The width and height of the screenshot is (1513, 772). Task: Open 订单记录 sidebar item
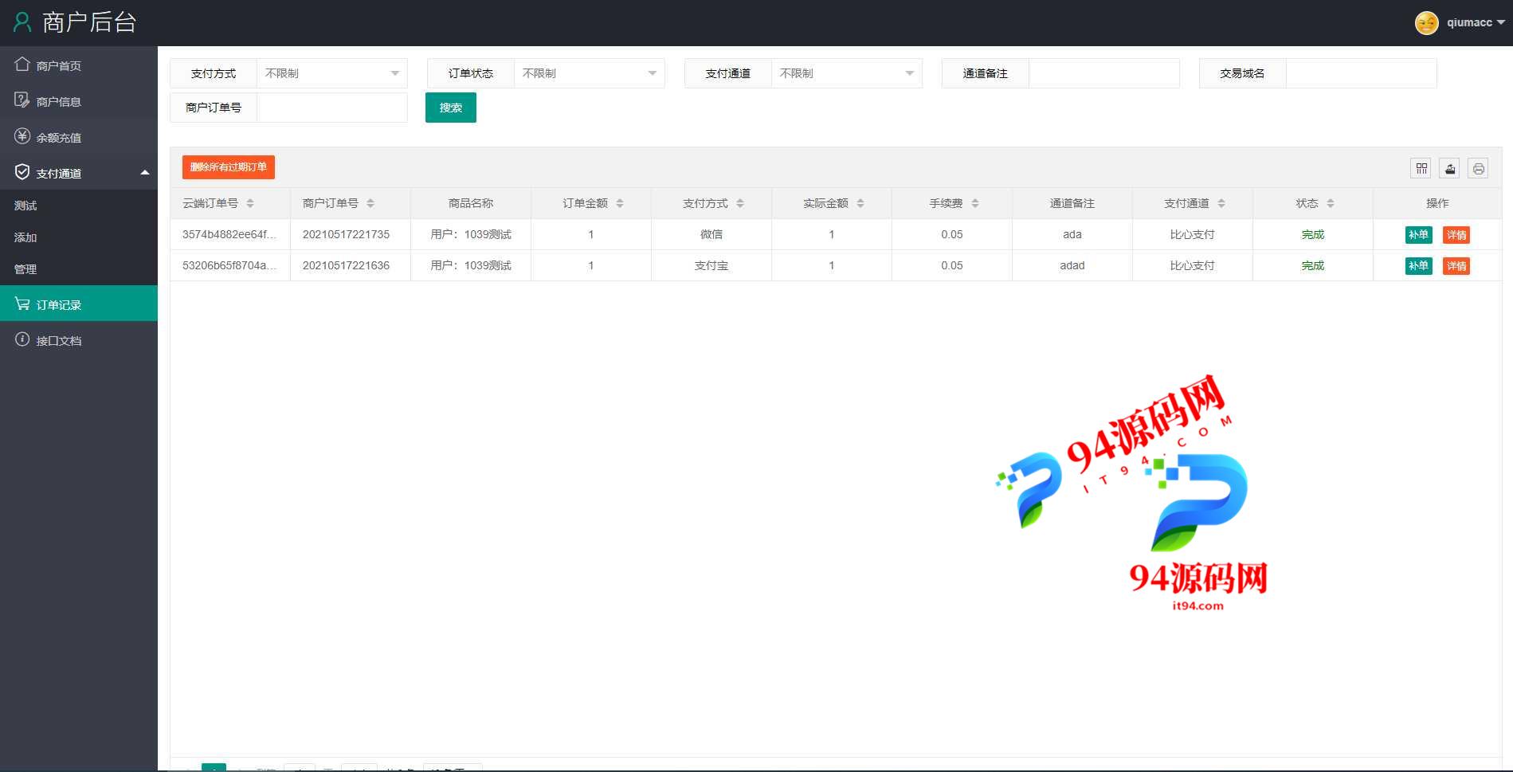coord(79,304)
